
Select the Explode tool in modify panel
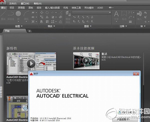[61, 17]
